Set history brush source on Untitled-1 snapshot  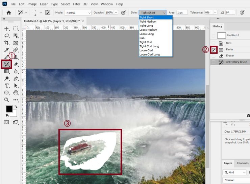pyautogui.click(x=214, y=36)
